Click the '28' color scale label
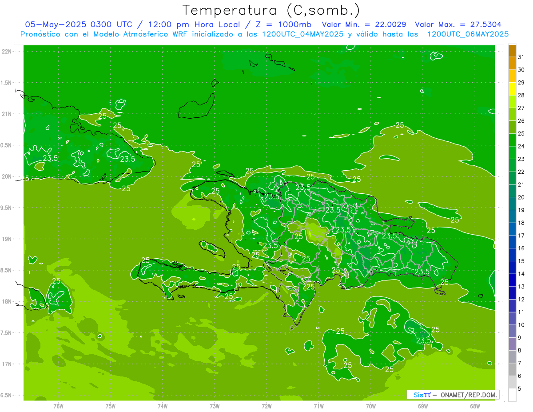The width and height of the screenshot is (533, 412). 521,95
